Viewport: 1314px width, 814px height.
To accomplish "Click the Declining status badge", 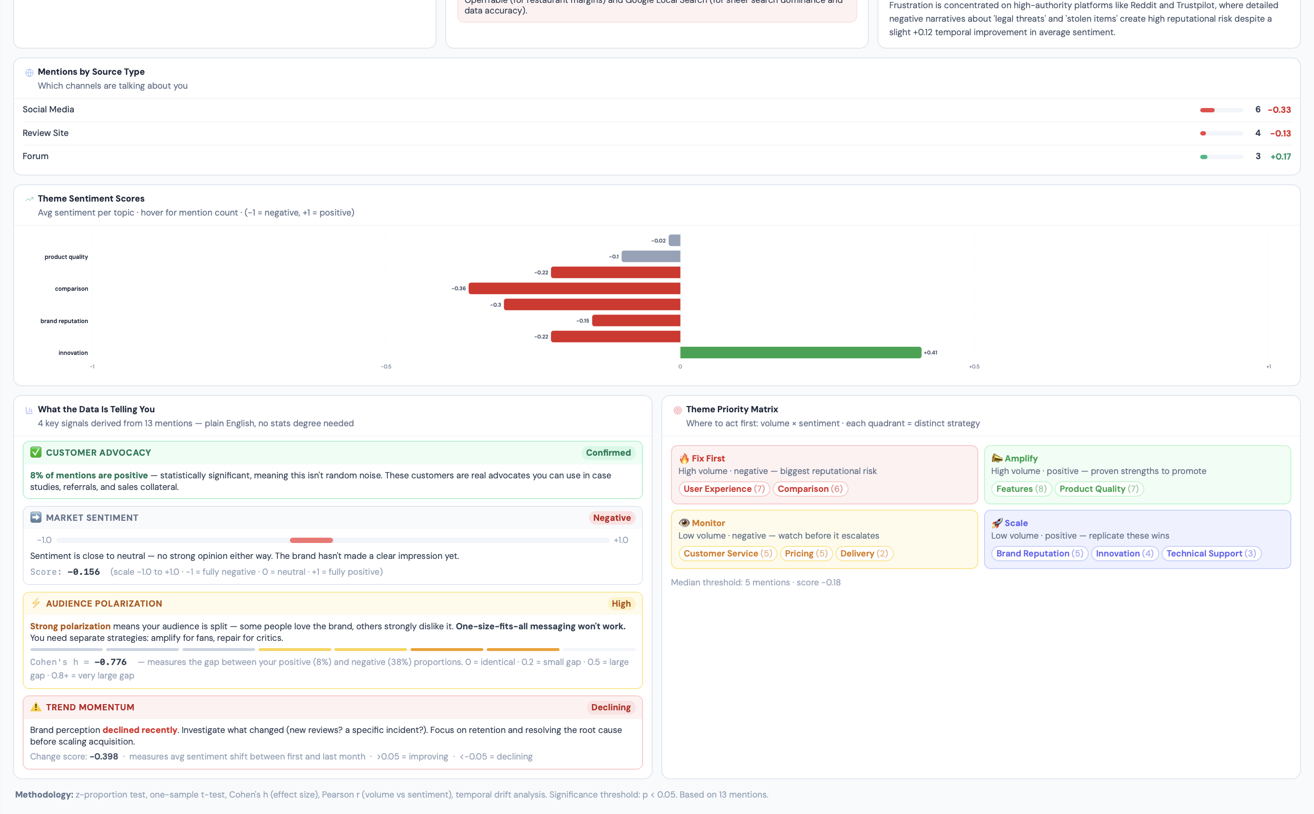I will [611, 707].
